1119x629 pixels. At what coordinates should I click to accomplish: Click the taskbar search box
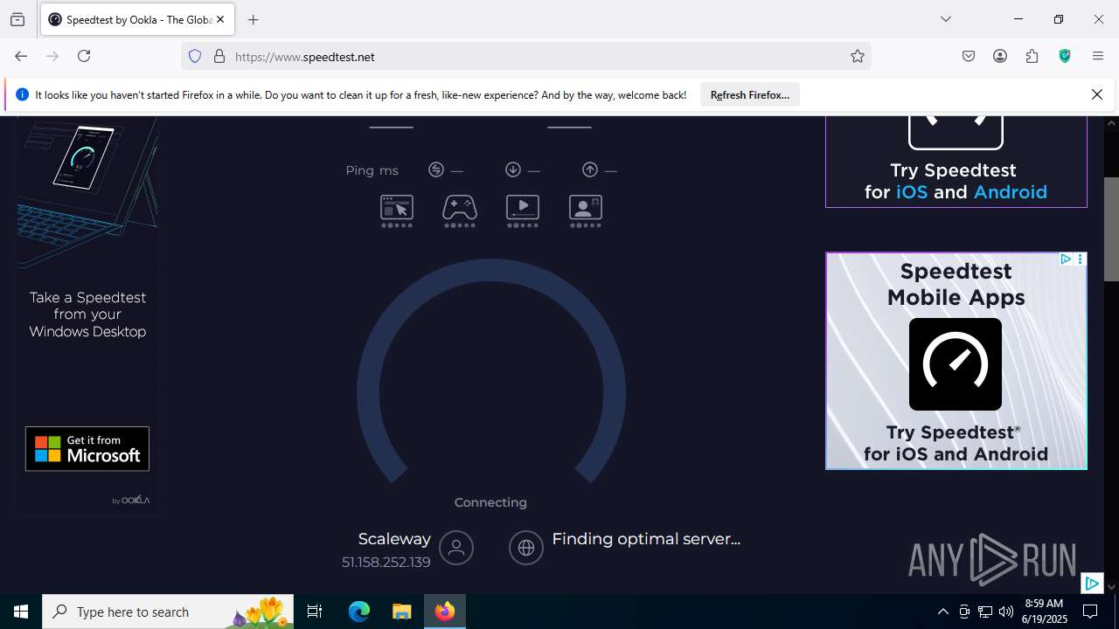pos(168,612)
